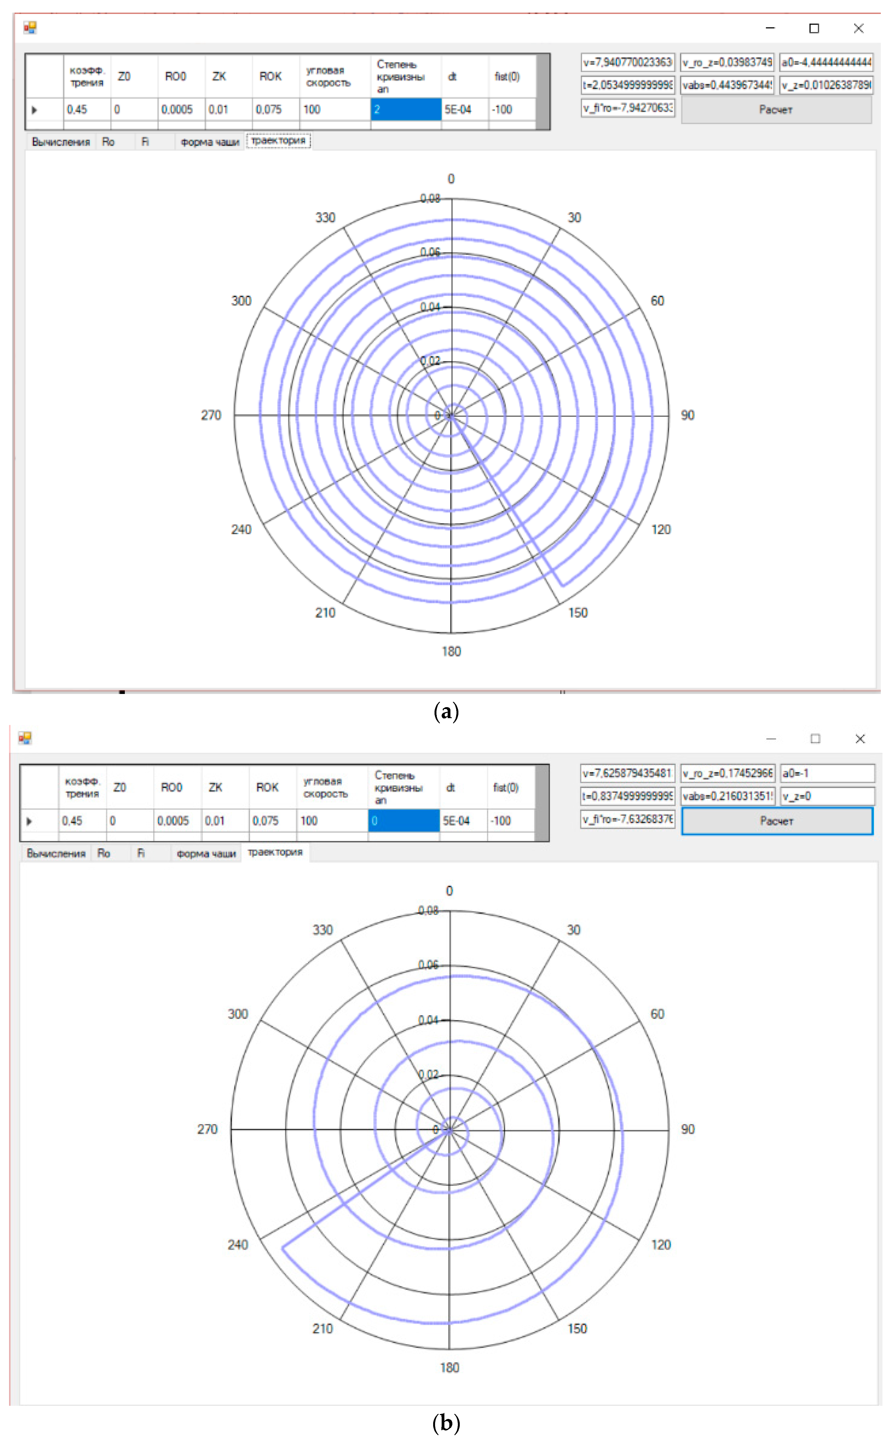This screenshot has width=894, height=1439.
Task: Click app icon in upper window title bar
Action: click(30, 28)
